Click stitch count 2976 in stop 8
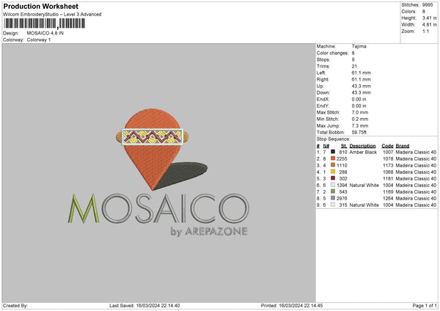The width and height of the screenshot is (440, 311). 342,199
